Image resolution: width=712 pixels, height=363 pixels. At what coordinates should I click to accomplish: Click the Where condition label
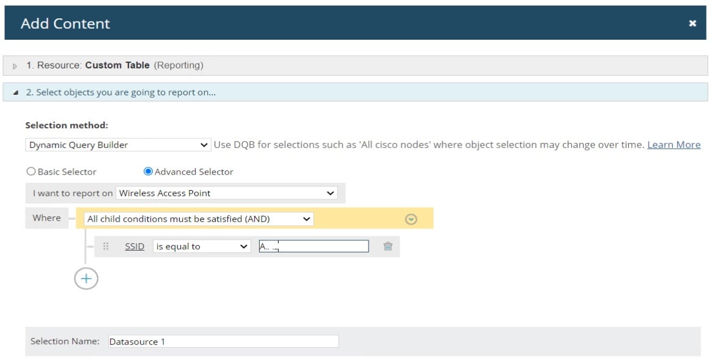tap(47, 218)
